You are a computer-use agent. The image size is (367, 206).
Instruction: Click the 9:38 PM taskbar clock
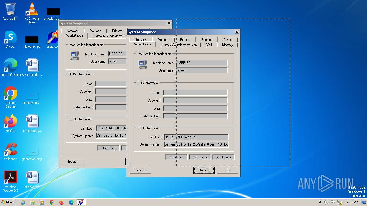pyautogui.click(x=352, y=202)
